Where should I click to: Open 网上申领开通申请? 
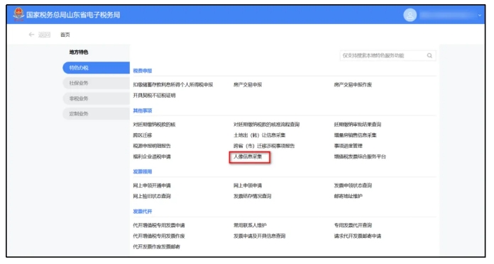click(x=152, y=185)
